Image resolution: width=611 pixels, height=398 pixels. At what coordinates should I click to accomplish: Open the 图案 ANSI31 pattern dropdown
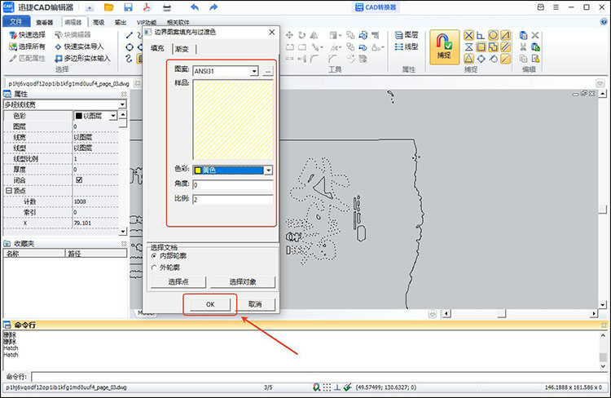(254, 72)
